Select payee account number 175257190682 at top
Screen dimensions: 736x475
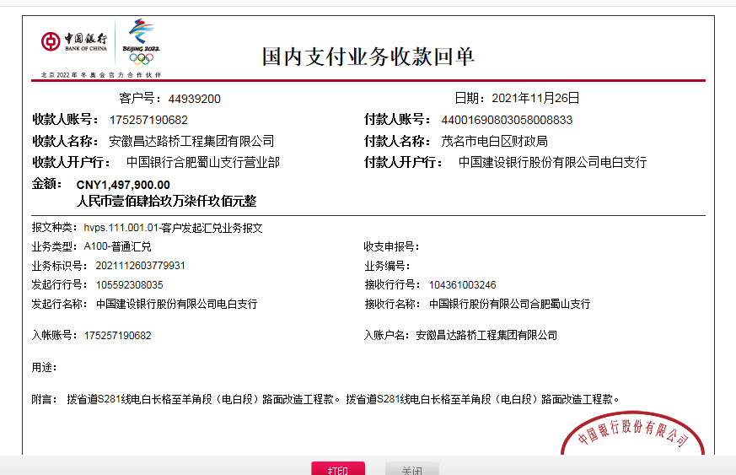[148, 120]
